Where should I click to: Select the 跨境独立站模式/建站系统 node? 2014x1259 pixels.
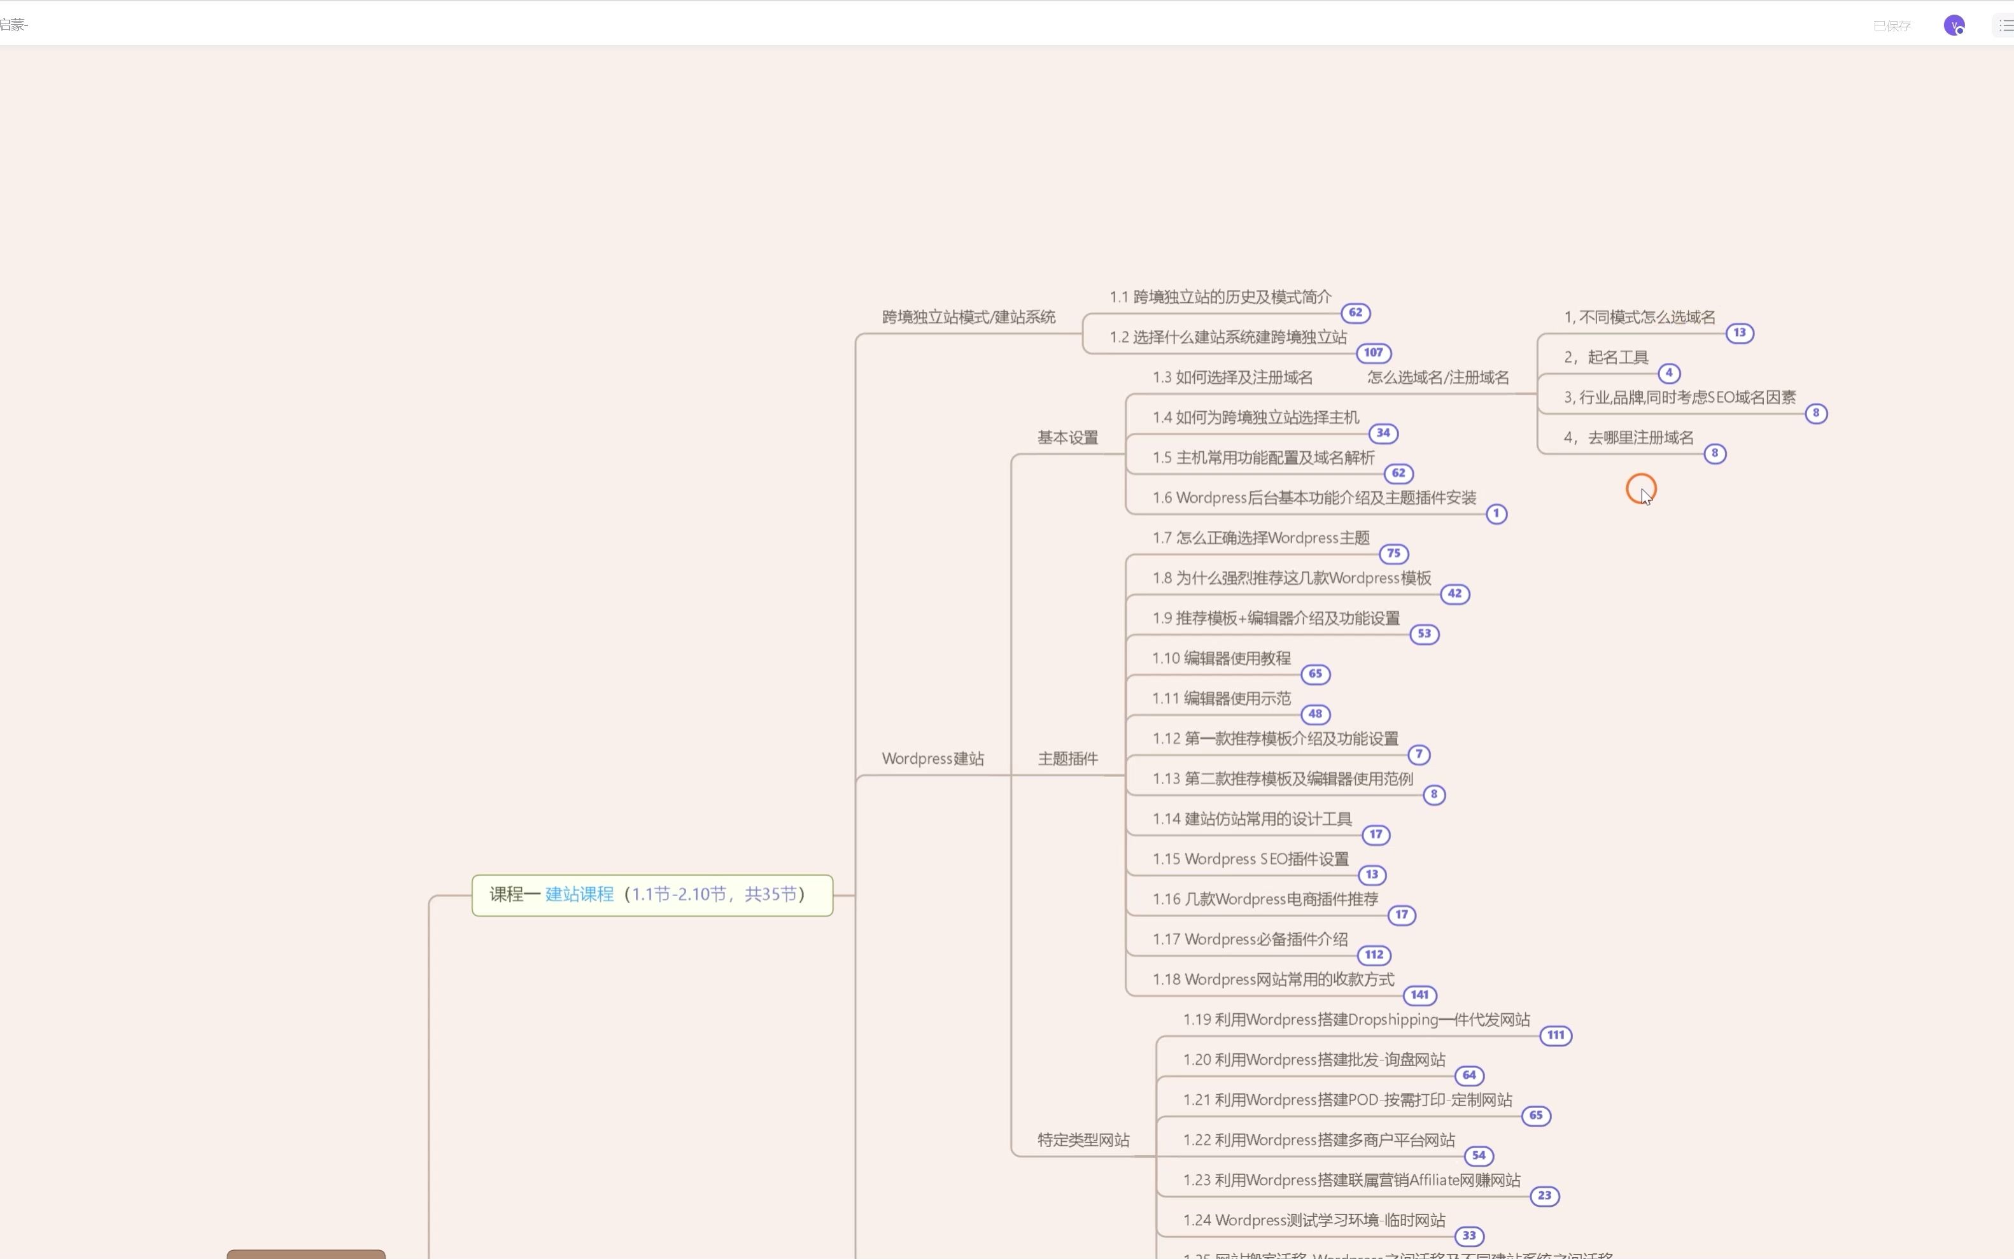coord(968,317)
